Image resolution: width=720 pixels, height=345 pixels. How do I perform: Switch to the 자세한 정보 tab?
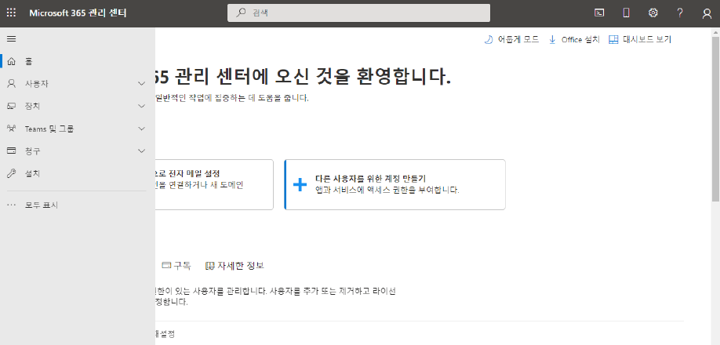[235, 265]
